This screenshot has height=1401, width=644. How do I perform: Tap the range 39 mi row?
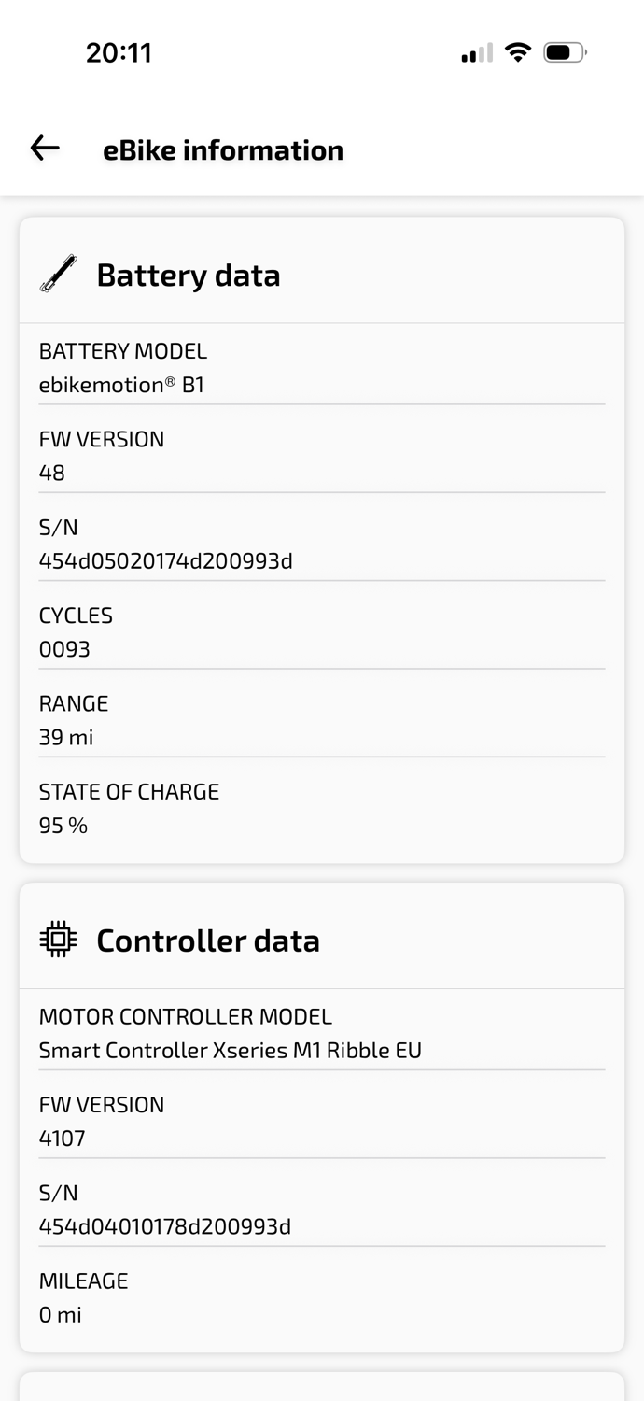[322, 719]
